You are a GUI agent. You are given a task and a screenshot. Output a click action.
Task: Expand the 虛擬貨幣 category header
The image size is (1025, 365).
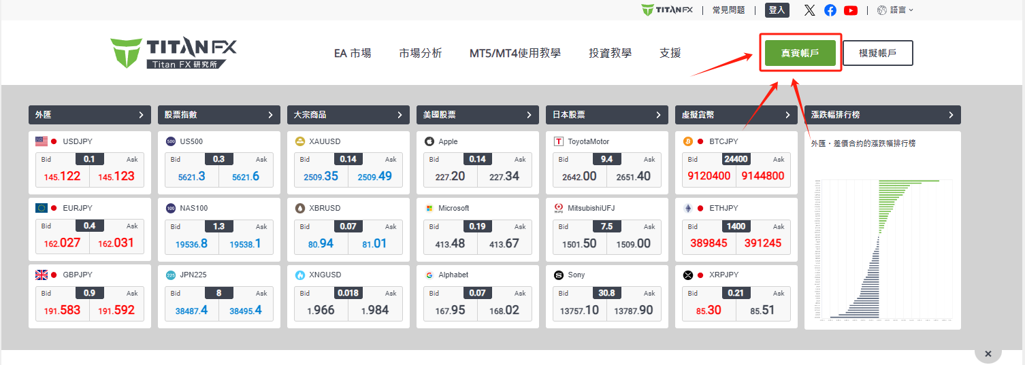tap(736, 115)
